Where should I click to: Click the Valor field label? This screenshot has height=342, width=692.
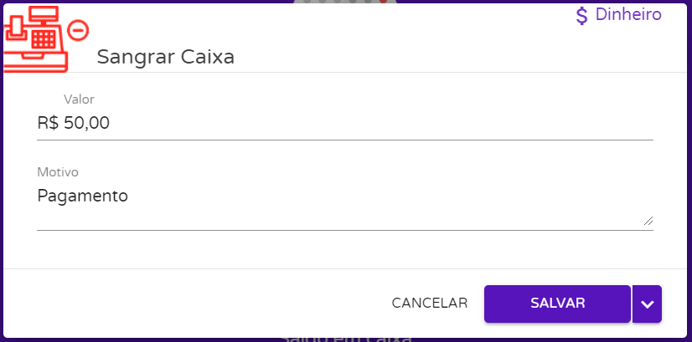(x=79, y=100)
